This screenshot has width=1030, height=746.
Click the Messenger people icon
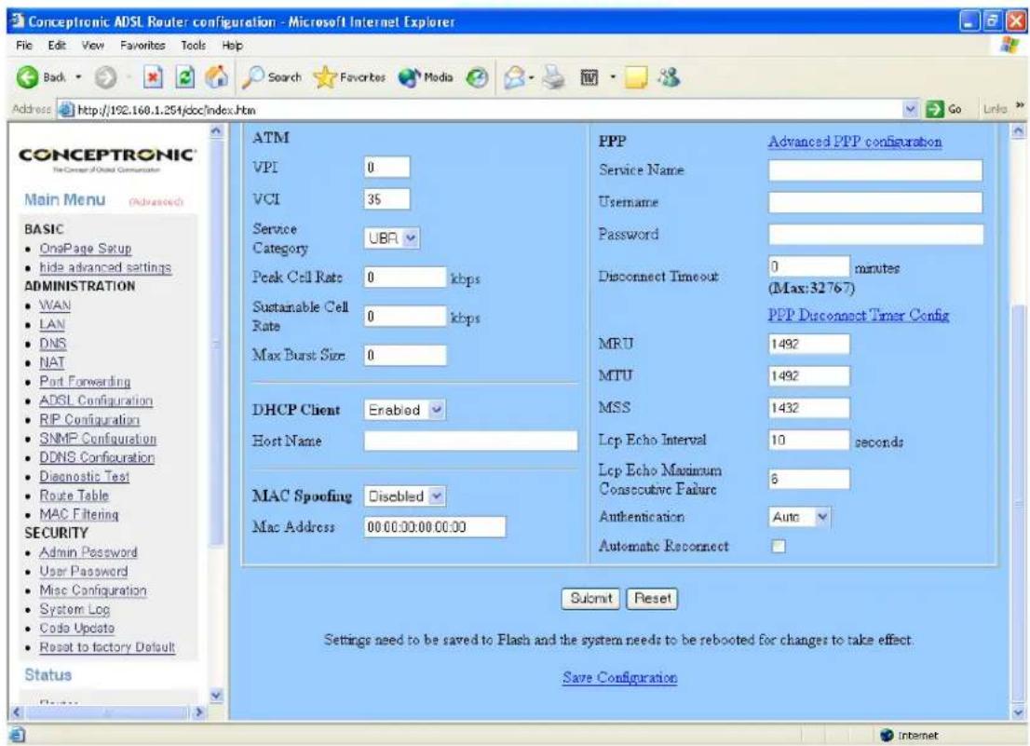[670, 77]
